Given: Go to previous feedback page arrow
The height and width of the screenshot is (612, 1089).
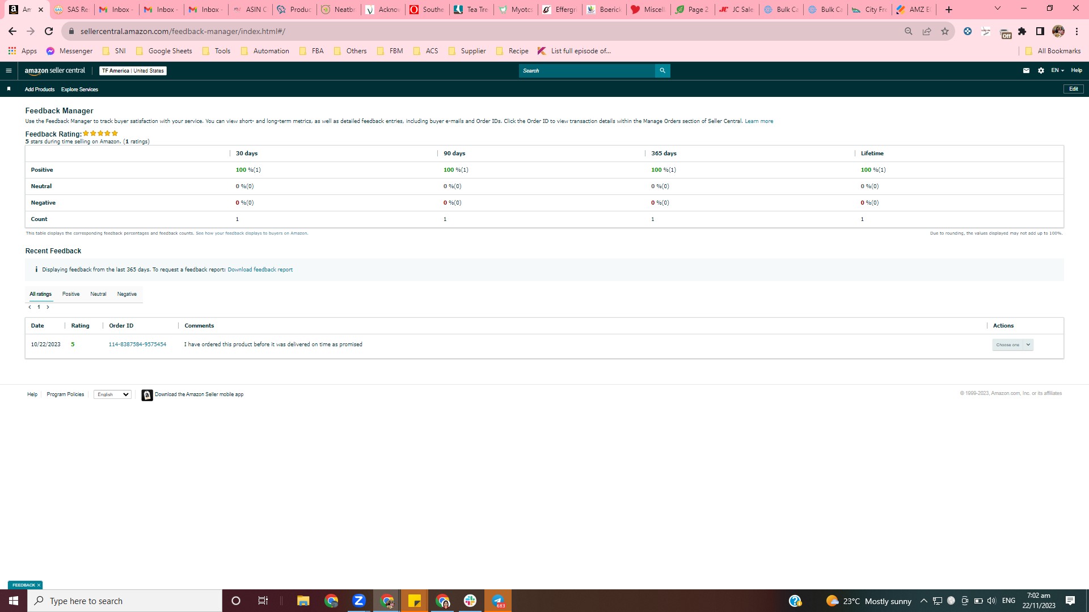Looking at the screenshot, I should [30, 307].
